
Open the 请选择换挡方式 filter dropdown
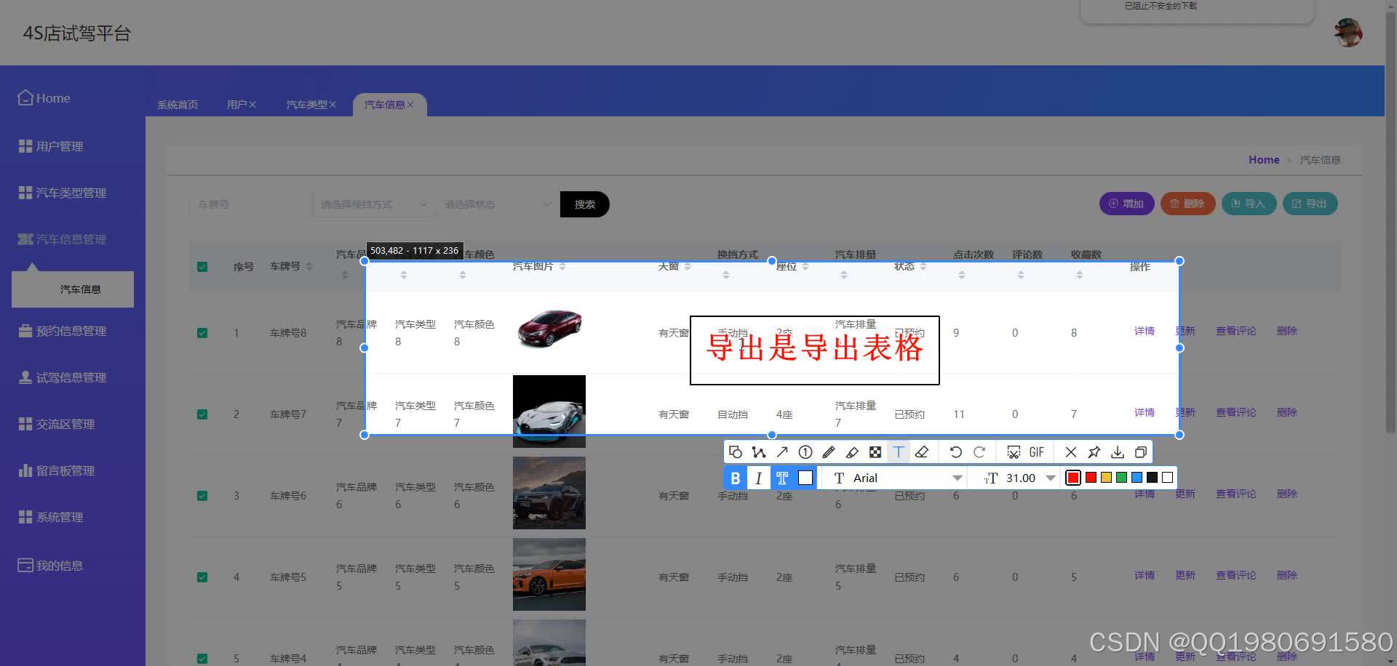pos(371,204)
